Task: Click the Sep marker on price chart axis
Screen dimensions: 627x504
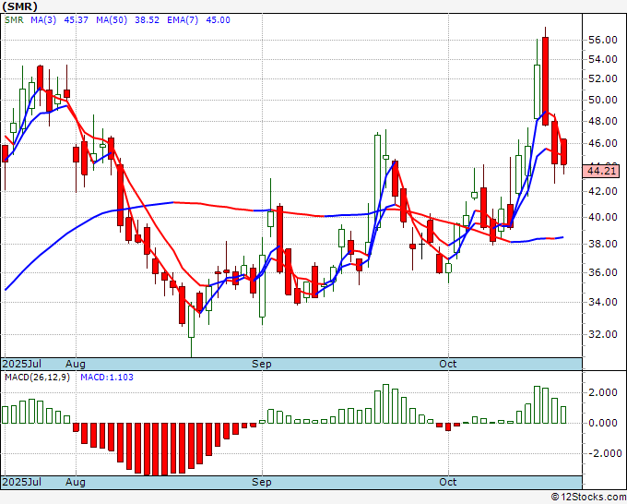Action: (262, 365)
